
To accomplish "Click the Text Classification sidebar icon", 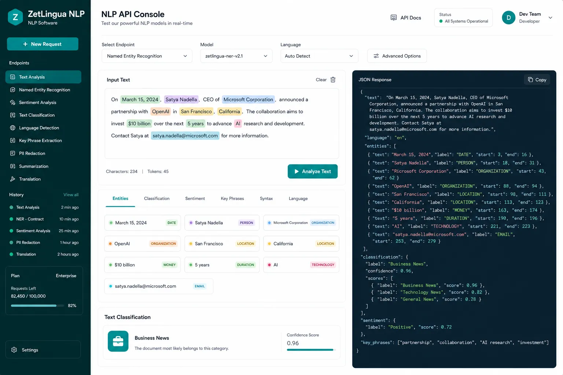I will [13, 115].
